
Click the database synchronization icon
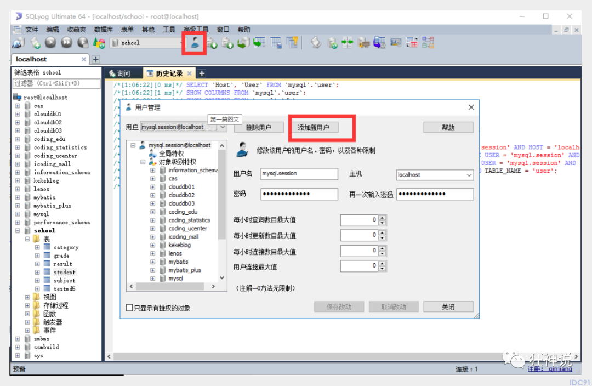click(x=332, y=43)
